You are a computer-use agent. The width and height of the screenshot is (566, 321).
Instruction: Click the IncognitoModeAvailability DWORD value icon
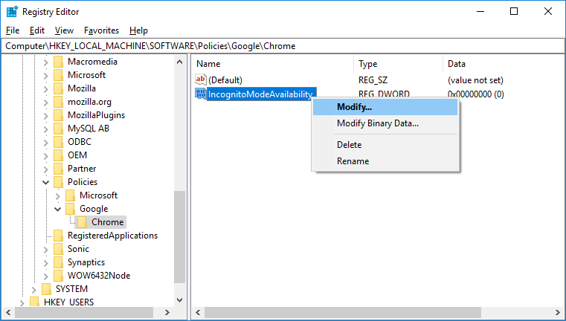pyautogui.click(x=201, y=94)
